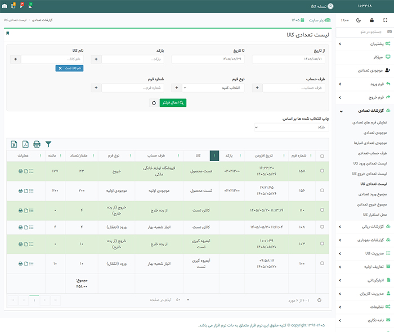Screen dimensions: 394x332
Task: Select all rows with header checkbox
Action: pos(322,156)
